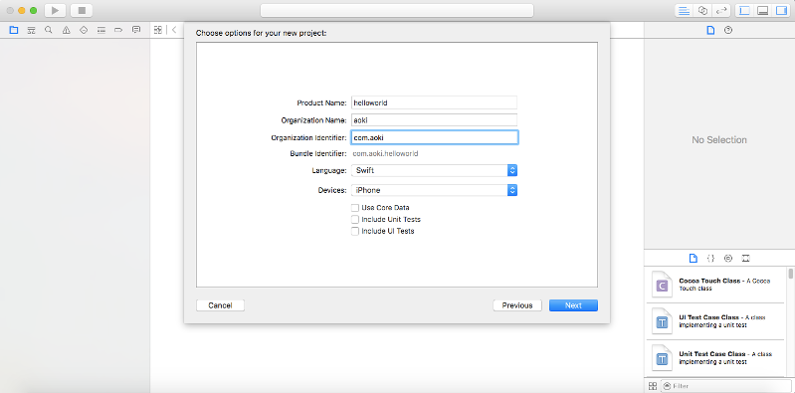Open the Test navigator diamond icon
The height and width of the screenshot is (393, 795).
coord(84,30)
